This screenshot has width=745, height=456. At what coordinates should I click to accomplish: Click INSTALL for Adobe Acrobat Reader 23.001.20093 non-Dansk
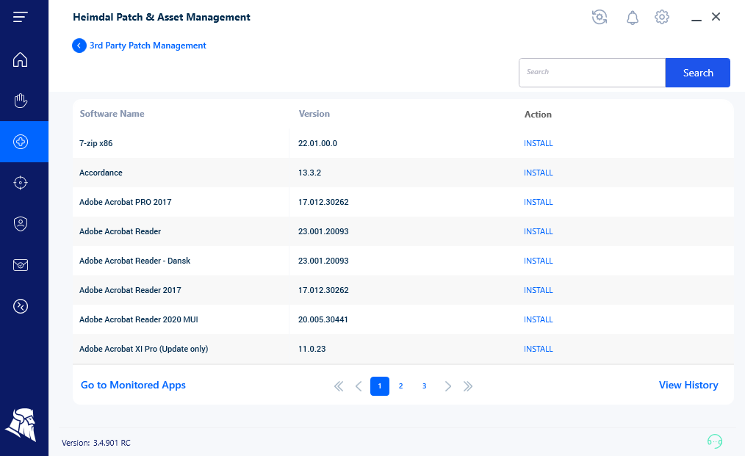[x=539, y=232]
